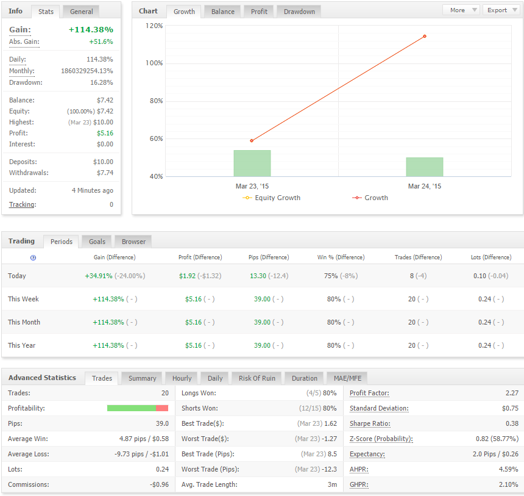Open the More dropdown in Chart

[461, 10]
